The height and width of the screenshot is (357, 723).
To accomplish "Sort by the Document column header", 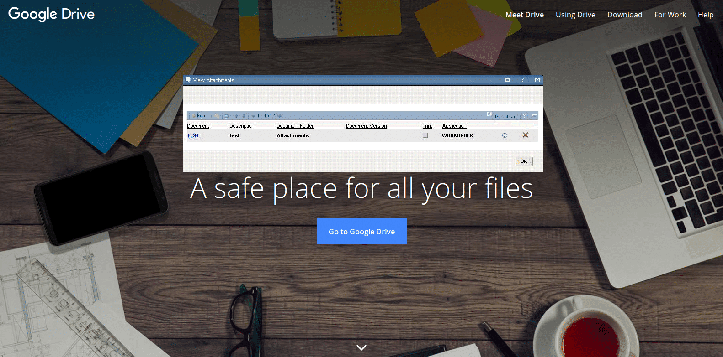I will coord(198,126).
